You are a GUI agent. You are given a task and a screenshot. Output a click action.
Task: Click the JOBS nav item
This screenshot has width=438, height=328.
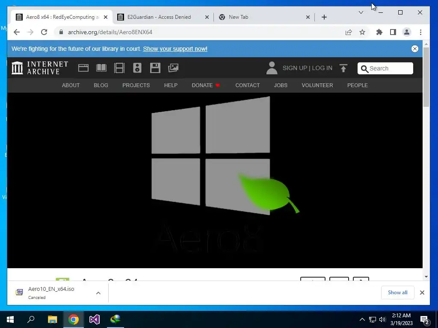coord(281,85)
